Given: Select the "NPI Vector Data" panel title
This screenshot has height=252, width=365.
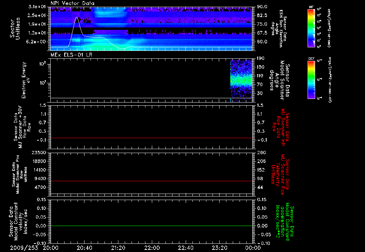Looking at the screenshot, I should [72, 3].
